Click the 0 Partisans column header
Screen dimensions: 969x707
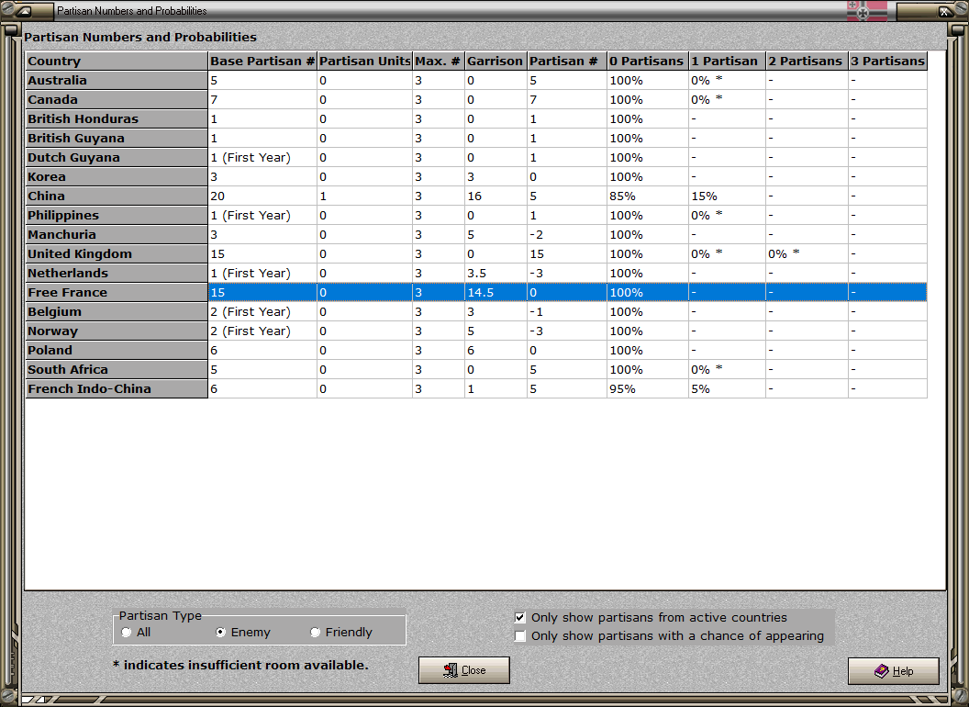point(648,61)
